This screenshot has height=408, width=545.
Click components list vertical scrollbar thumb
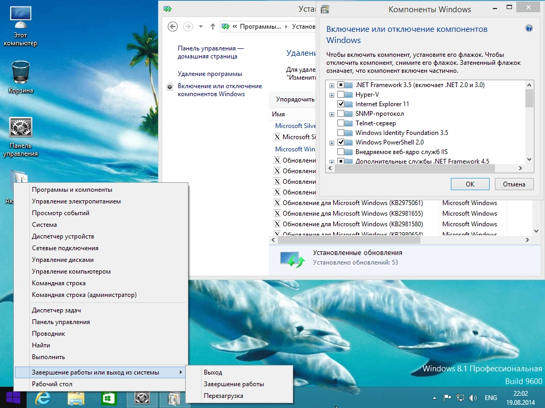click(x=529, y=98)
